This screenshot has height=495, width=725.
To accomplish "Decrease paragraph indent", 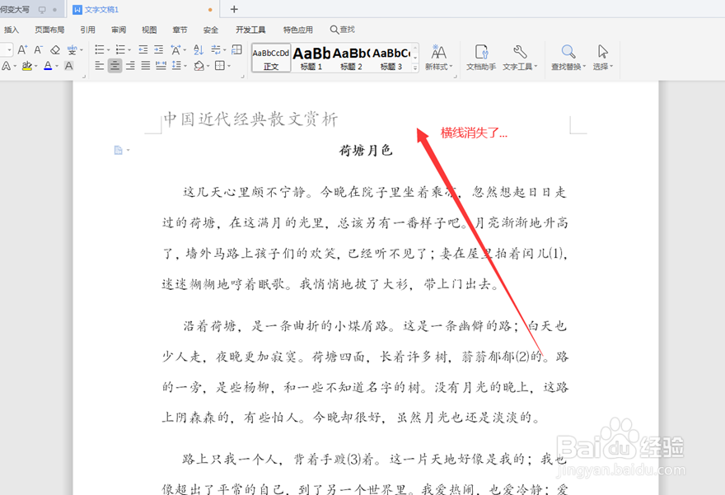I will [x=143, y=50].
